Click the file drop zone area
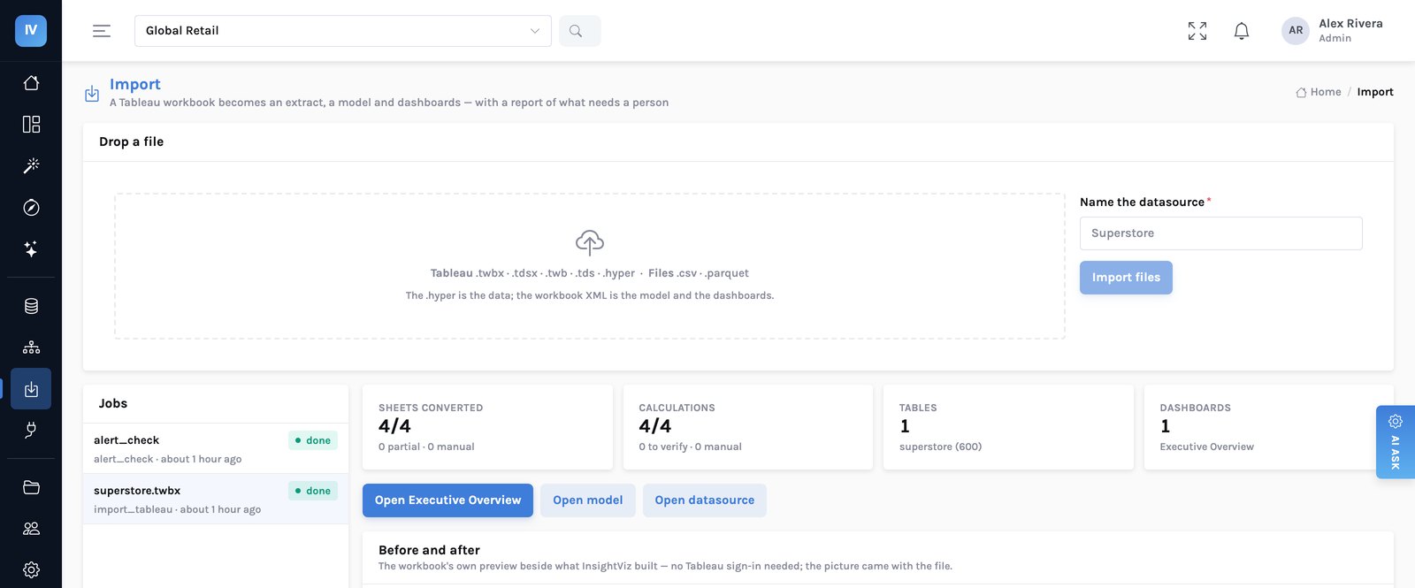The image size is (1415, 588). (x=590, y=266)
